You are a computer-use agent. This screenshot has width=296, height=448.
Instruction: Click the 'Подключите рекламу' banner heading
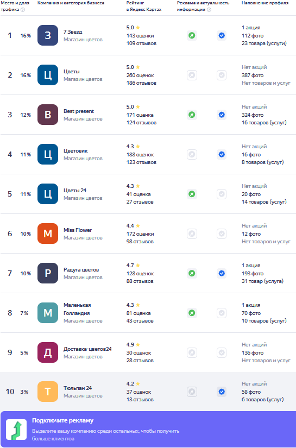(x=62, y=420)
